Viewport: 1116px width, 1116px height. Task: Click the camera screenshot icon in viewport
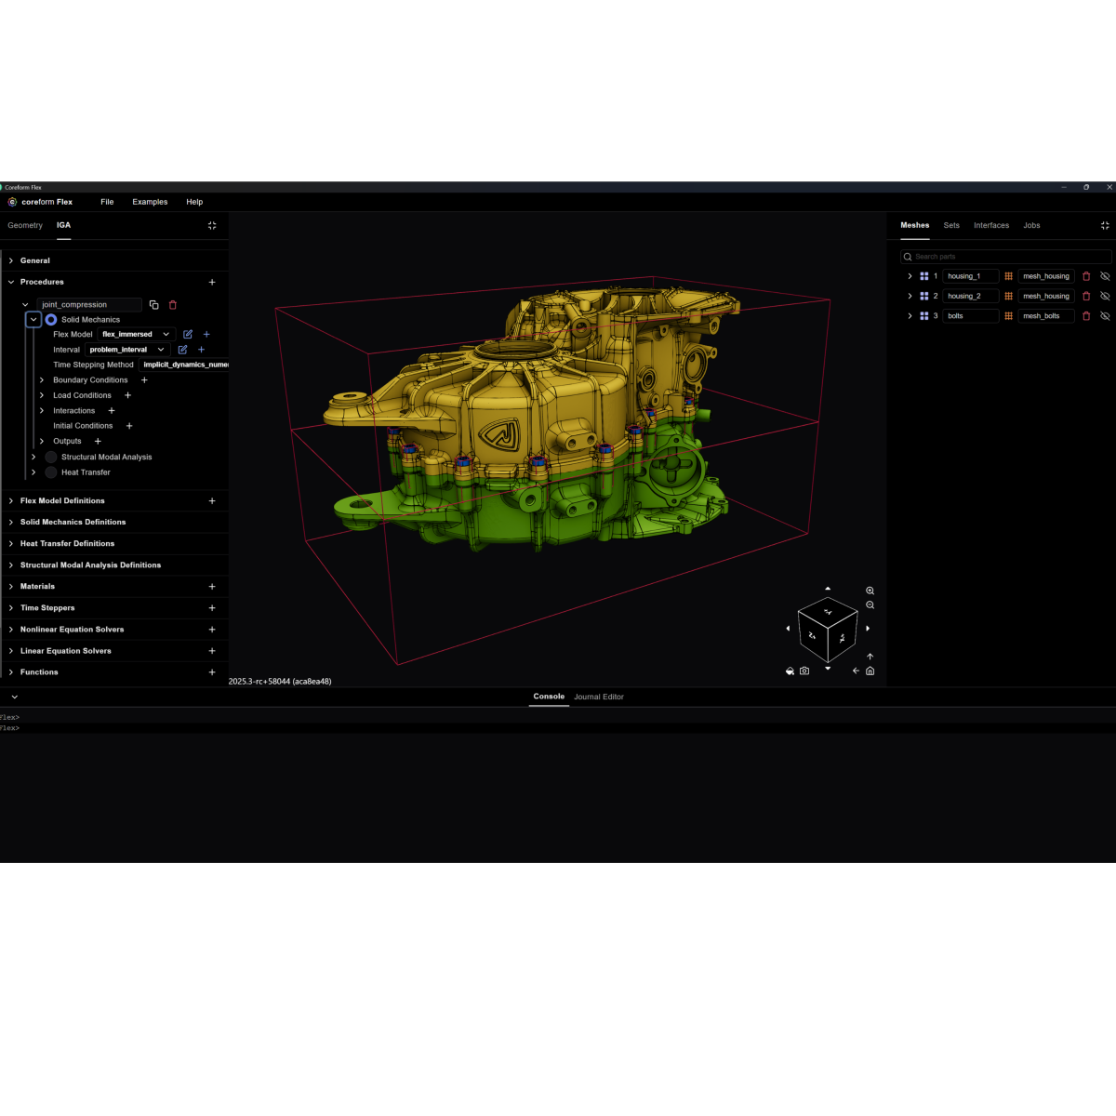(x=804, y=671)
